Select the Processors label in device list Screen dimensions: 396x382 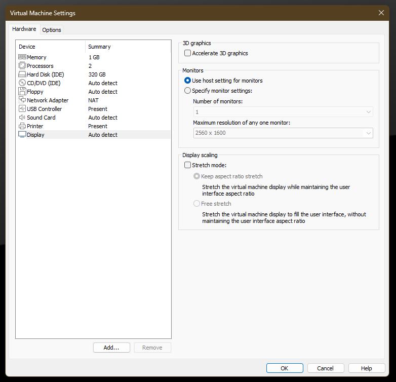[40, 66]
